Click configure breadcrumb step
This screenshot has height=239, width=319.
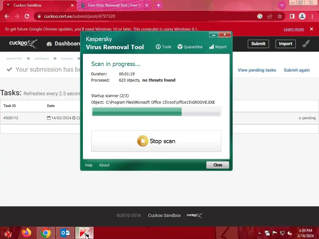41,59
